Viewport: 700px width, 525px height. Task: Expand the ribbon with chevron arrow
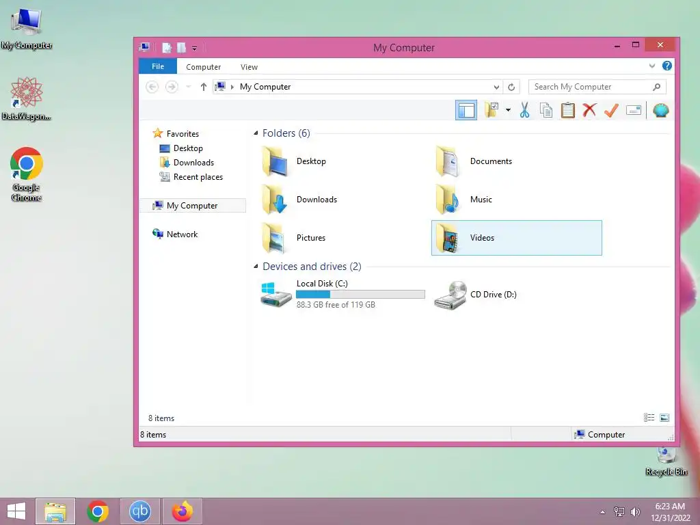point(651,66)
